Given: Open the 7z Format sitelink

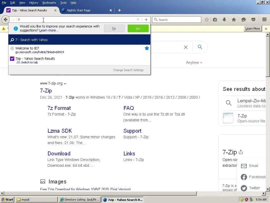Looking at the screenshot, I should tap(59, 108).
